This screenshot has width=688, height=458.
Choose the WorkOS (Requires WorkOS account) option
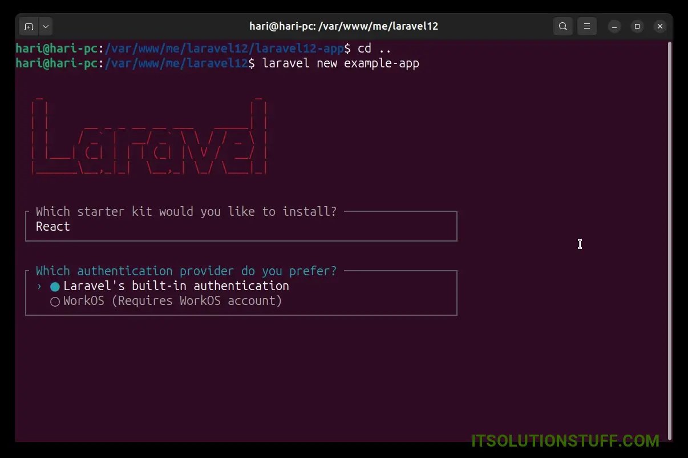55,301
